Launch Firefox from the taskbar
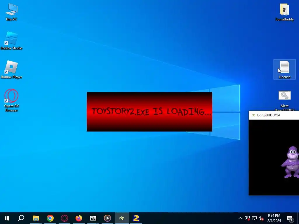Image resolution: width=299 pixels, height=224 pixels. click(x=79, y=218)
